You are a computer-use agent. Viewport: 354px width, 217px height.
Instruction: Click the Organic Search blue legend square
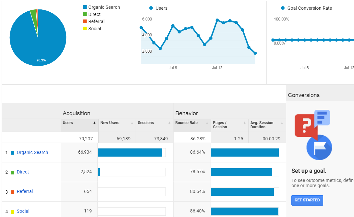[85, 7]
